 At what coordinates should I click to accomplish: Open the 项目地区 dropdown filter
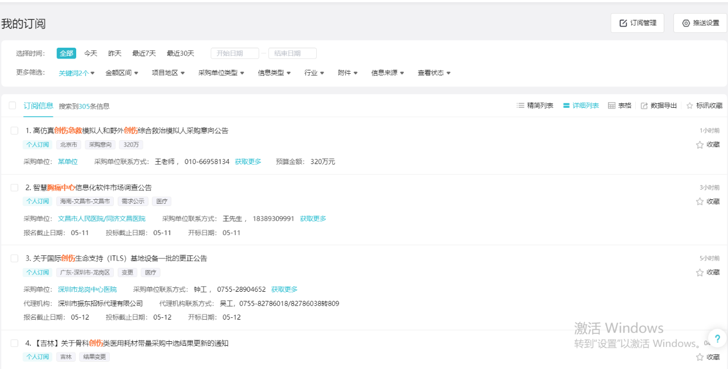168,73
